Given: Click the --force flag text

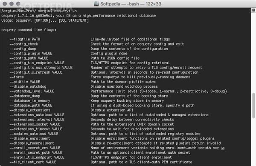Looking at the screenshot, I should pyautogui.click(x=17, y=77).
